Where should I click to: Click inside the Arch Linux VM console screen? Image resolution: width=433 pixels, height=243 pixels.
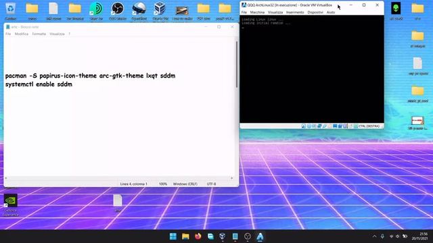[x=312, y=69]
